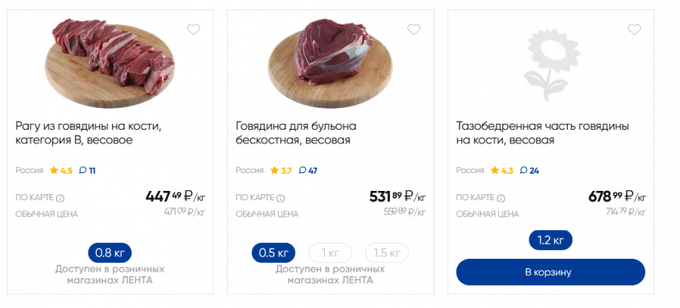The height and width of the screenshot is (308, 680).
Task: Open card price info icon for hip beef
Action: tap(501, 199)
